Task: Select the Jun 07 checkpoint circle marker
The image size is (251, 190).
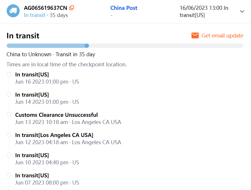Action: point(9,175)
